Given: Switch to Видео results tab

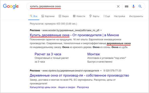Looking at the screenshot, I should click(x=64, y=16).
